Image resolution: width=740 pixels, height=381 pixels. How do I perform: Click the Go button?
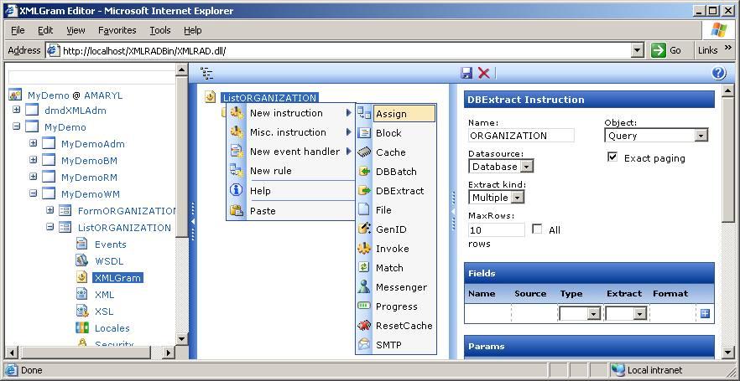coord(667,50)
